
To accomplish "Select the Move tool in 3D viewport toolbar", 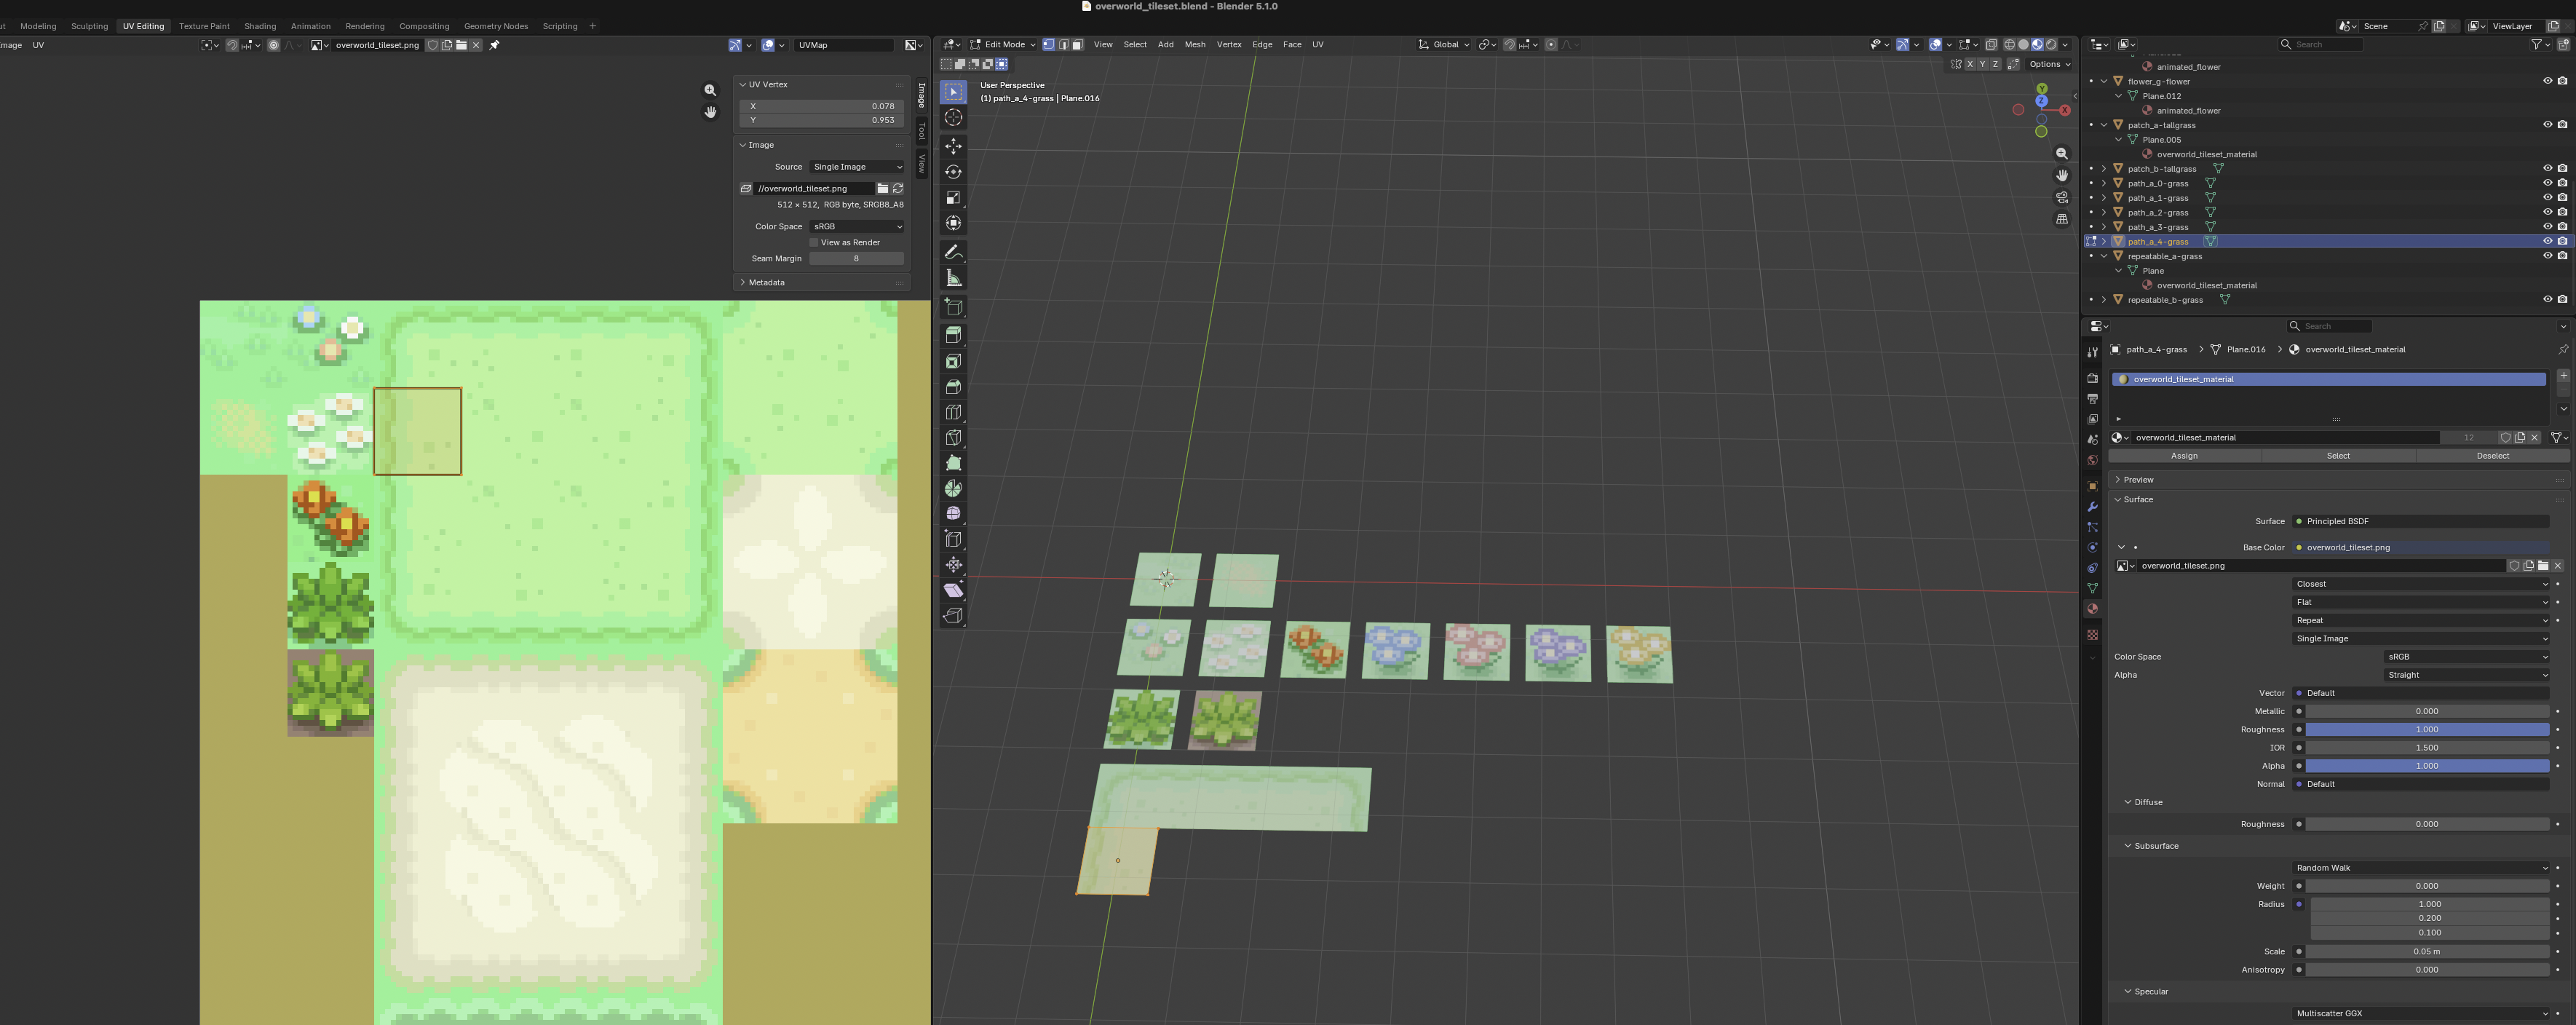I will 953,146.
